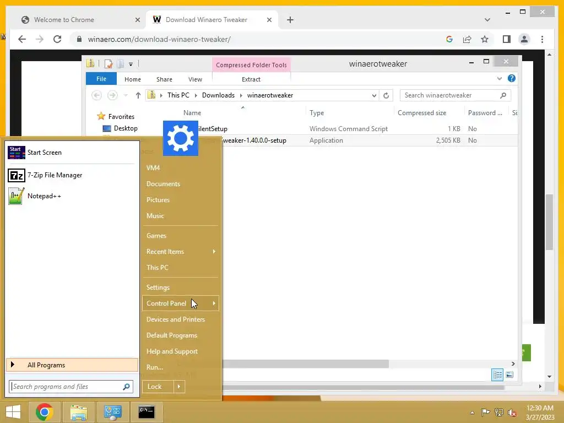The image size is (564, 423).
Task: Switch to Explorer Home tab
Action: click(133, 79)
